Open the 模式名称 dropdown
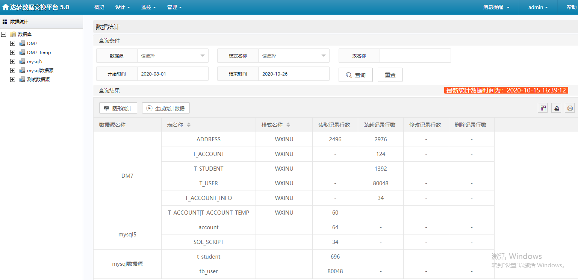Screen dimensions: 578x280 tap(294, 56)
